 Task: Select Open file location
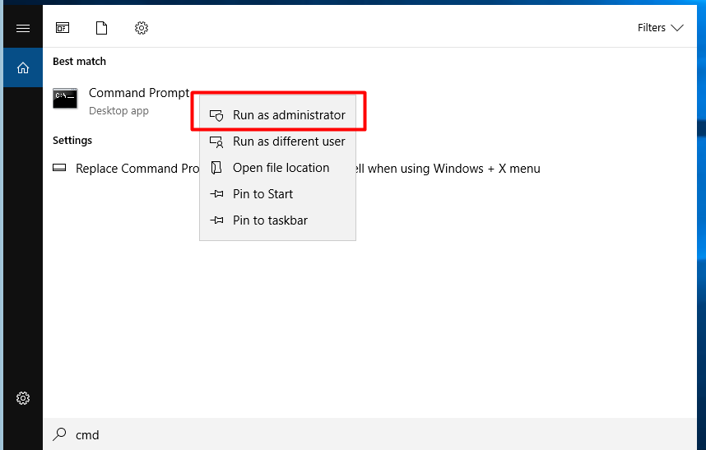coord(281,168)
